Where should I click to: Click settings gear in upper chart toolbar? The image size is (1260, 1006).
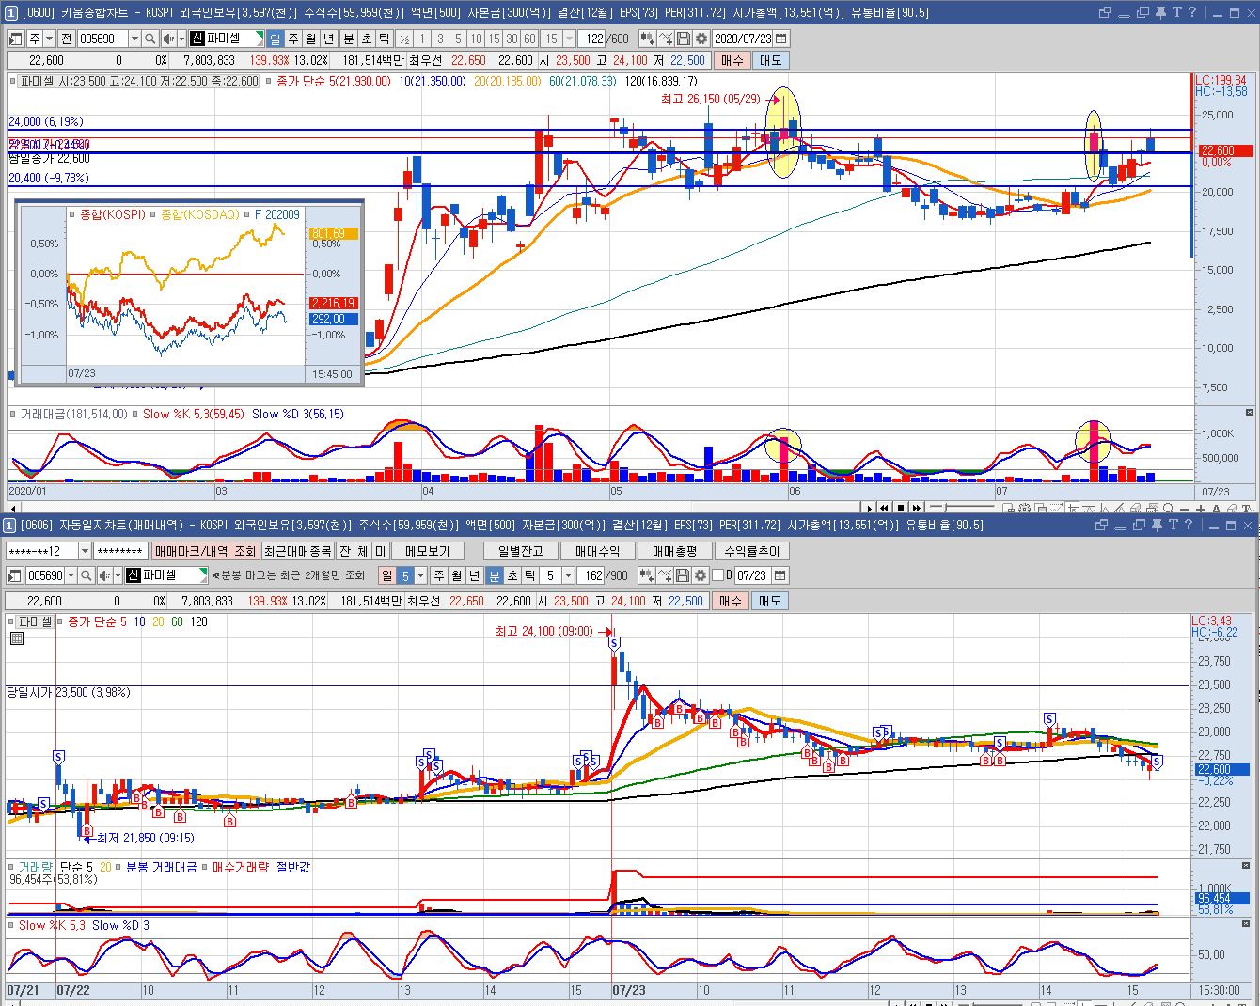click(701, 39)
